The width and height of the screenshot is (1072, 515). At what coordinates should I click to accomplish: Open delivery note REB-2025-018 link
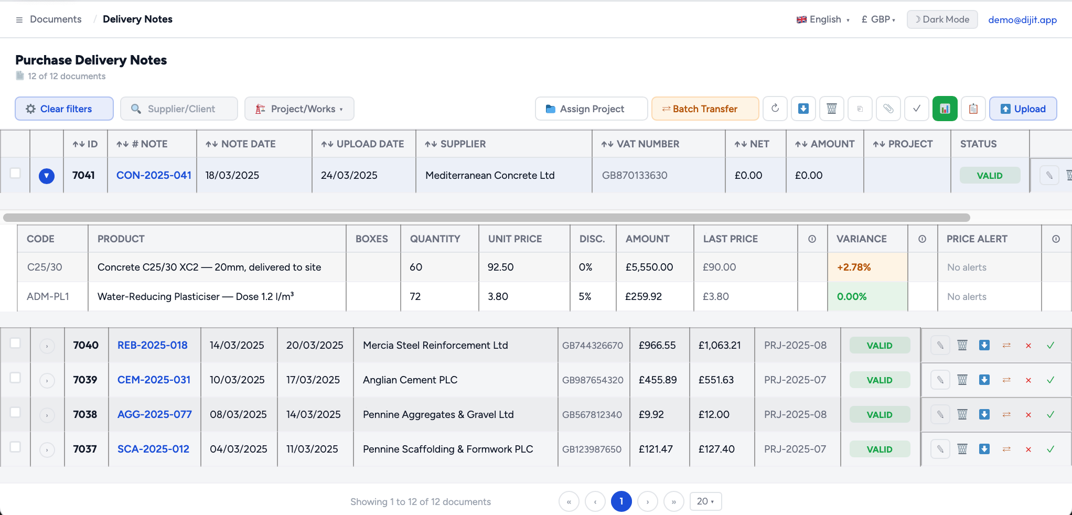153,345
